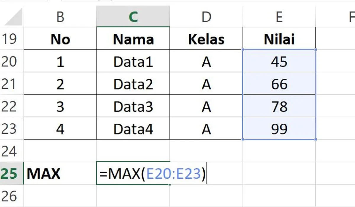Select column D header
The width and height of the screenshot is (355, 207).
point(206,17)
